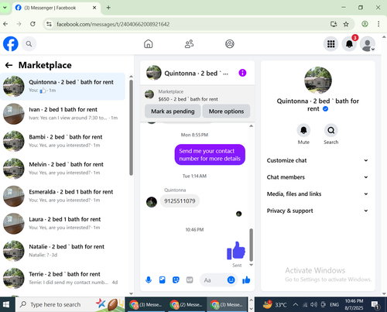
Task: Close the Messenger browser tab
Action: 94,8
